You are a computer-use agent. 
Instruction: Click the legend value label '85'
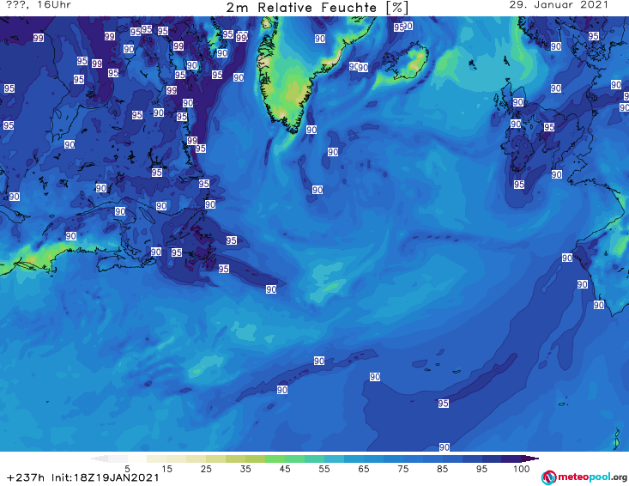point(442,469)
